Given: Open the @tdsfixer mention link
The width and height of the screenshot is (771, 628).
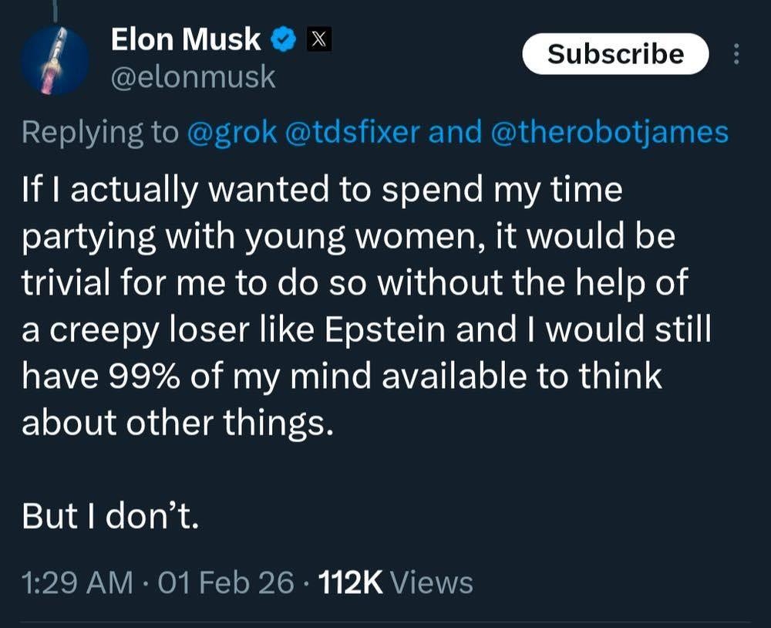Looking at the screenshot, I should tap(353, 133).
